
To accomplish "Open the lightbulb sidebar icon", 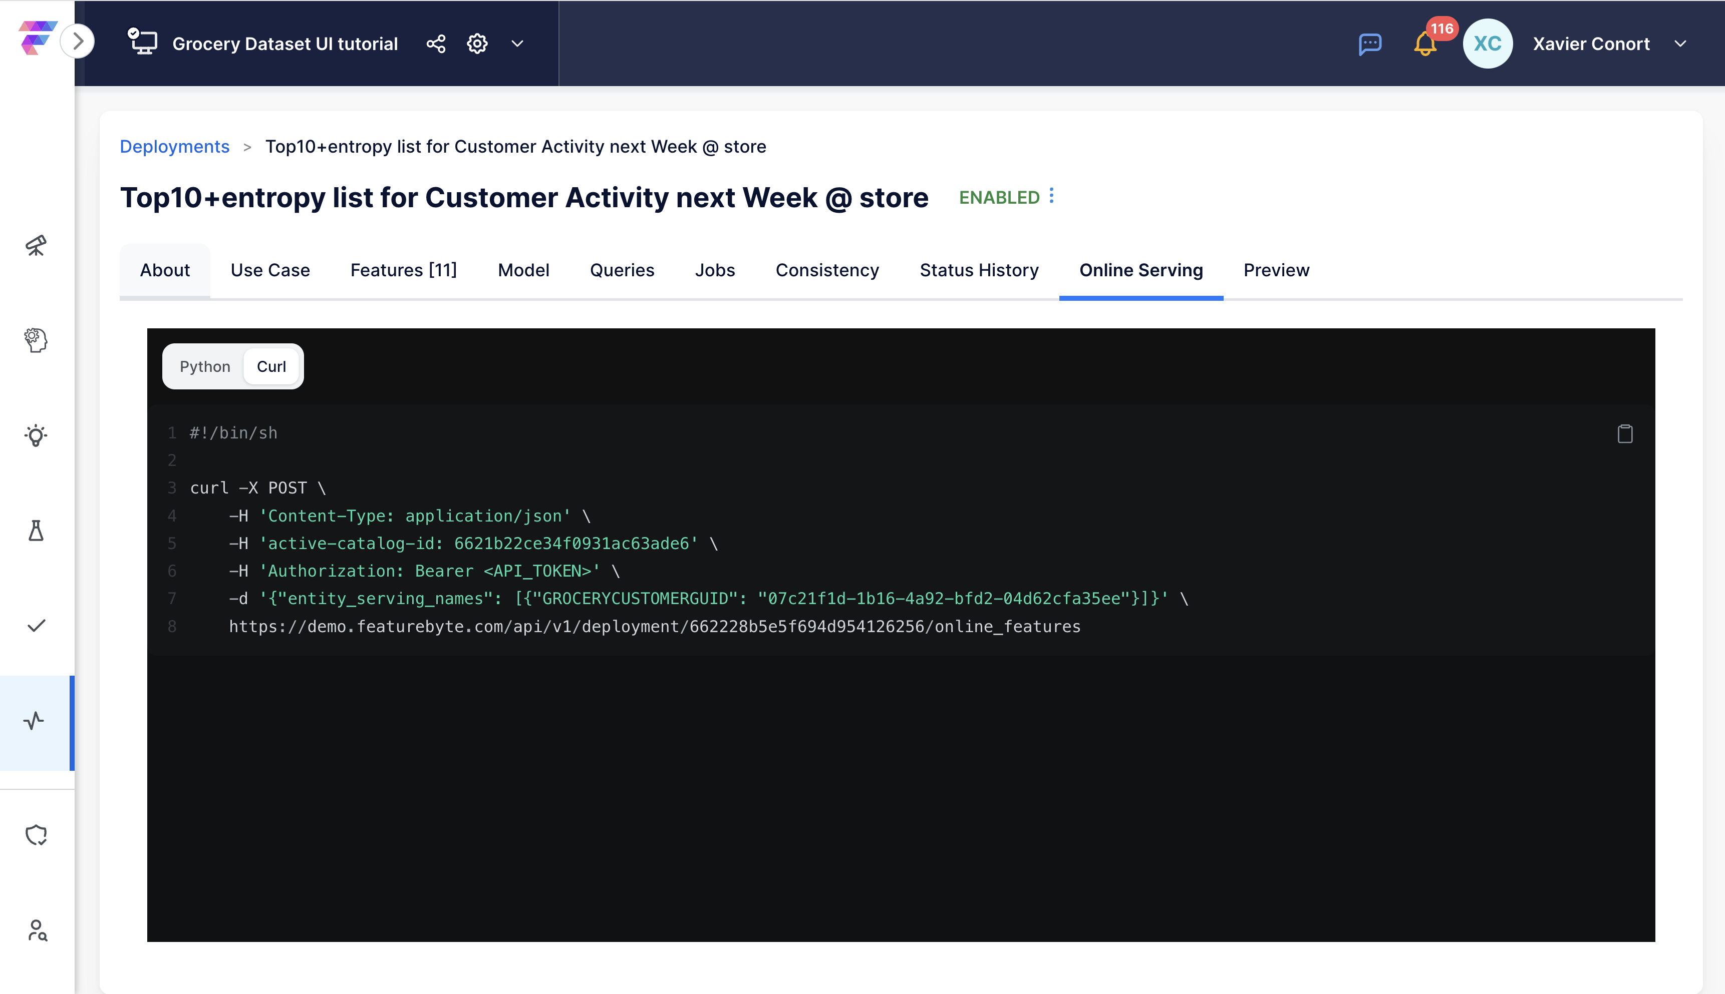I will point(36,435).
